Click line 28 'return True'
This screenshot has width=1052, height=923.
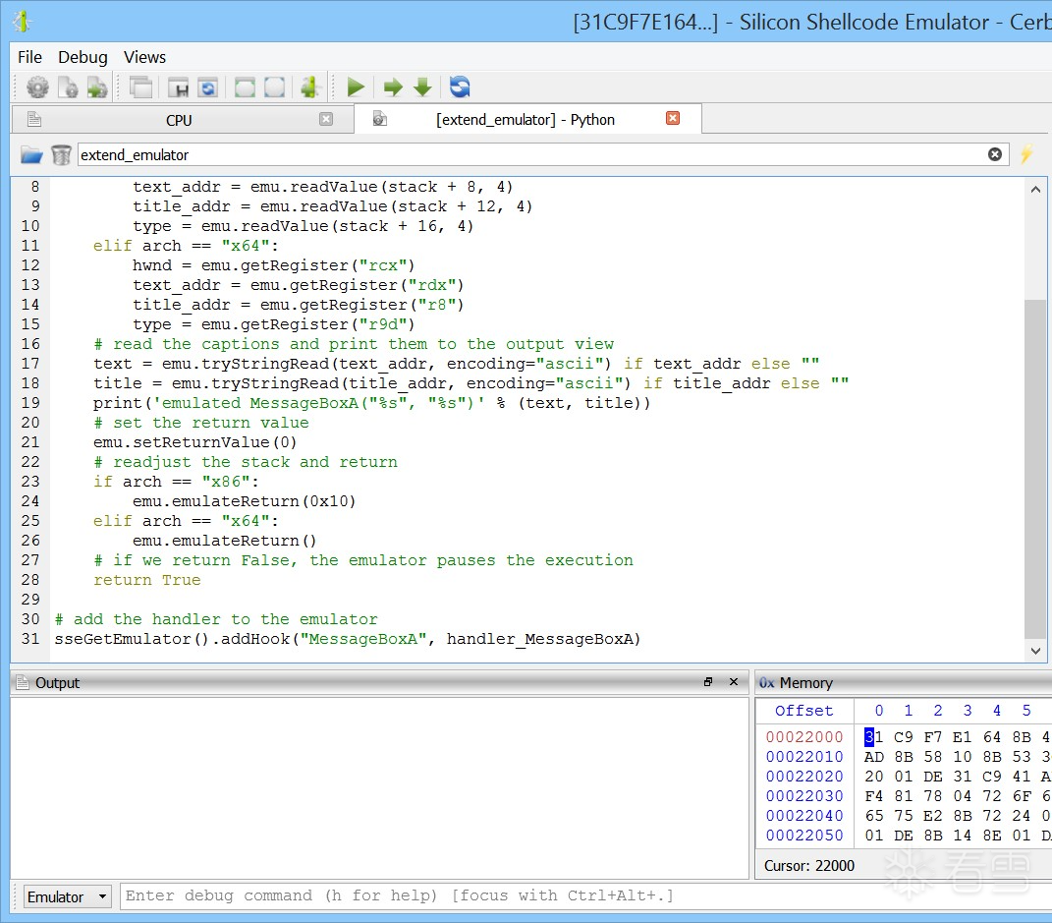pos(147,580)
